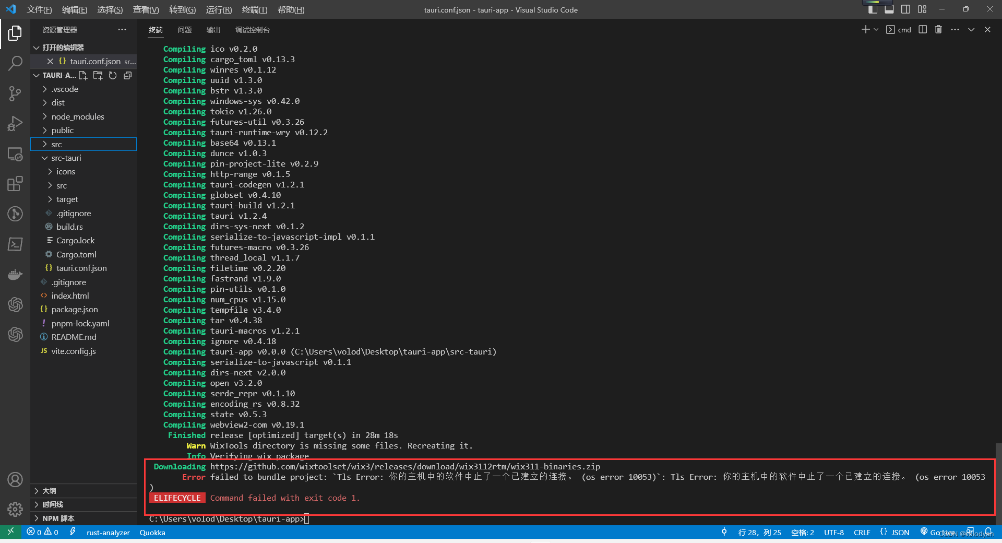Open the Extensions view

tap(15, 184)
